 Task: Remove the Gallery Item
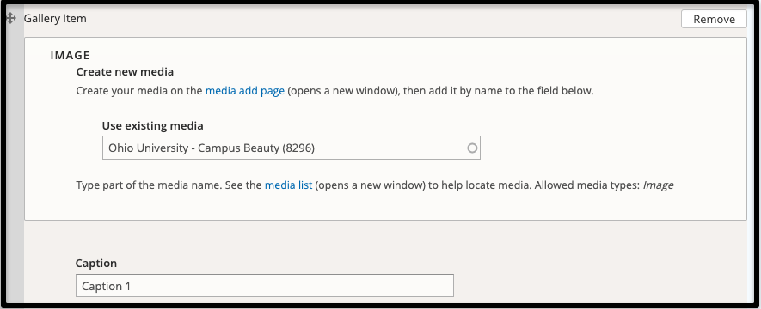click(714, 20)
